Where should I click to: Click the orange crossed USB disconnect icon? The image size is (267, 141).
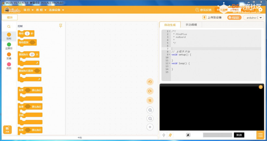(x=170, y=135)
